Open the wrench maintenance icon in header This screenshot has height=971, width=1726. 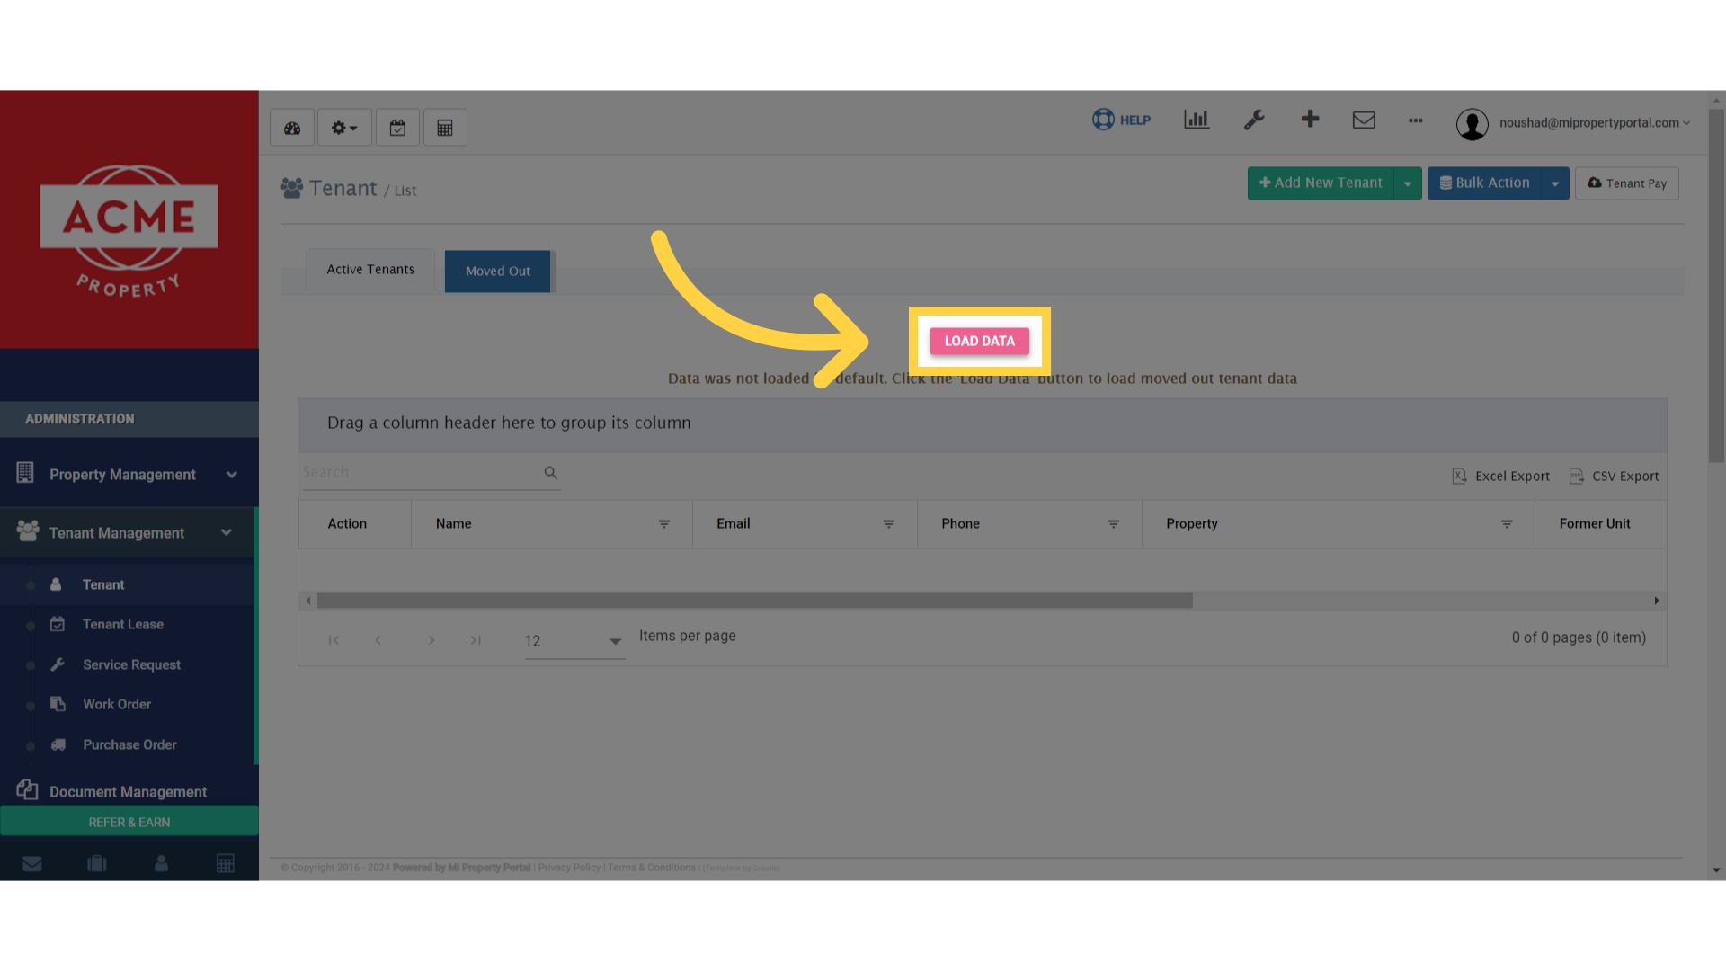[1254, 120]
